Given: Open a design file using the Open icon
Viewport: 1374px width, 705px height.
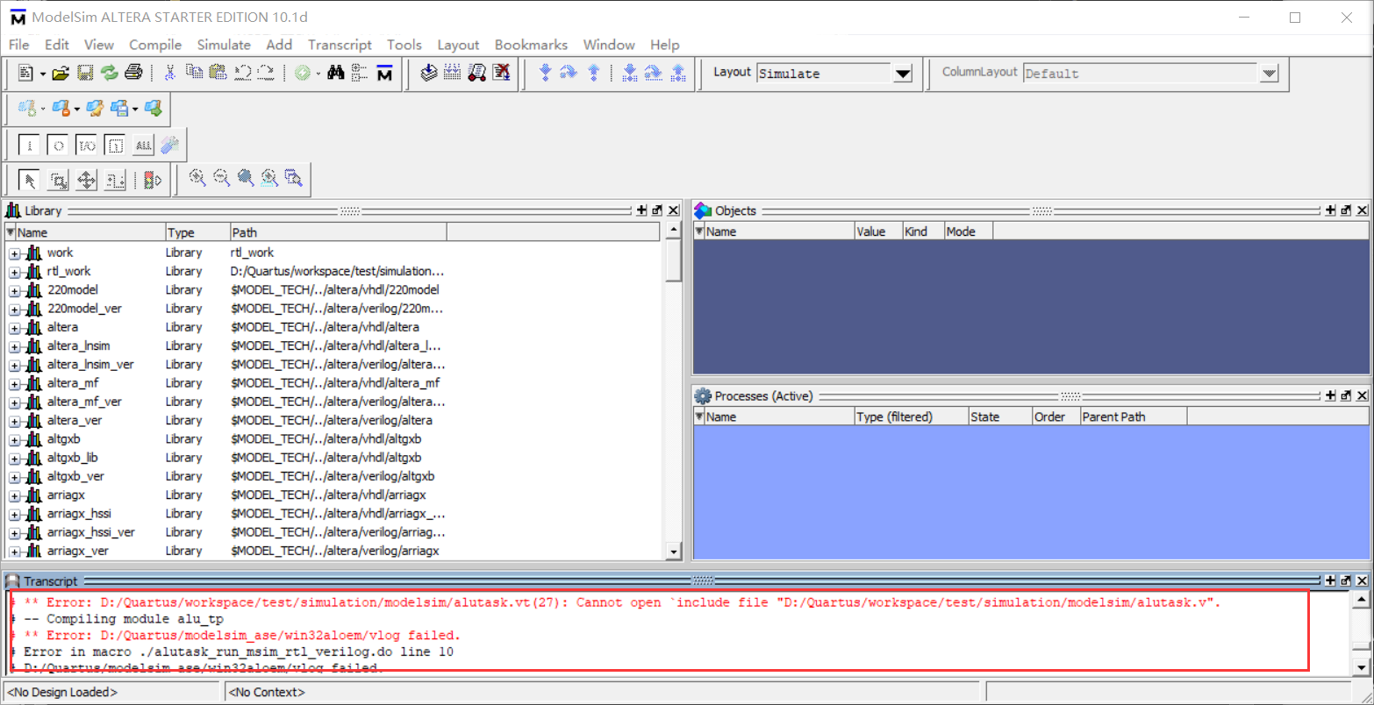Looking at the screenshot, I should pos(60,72).
